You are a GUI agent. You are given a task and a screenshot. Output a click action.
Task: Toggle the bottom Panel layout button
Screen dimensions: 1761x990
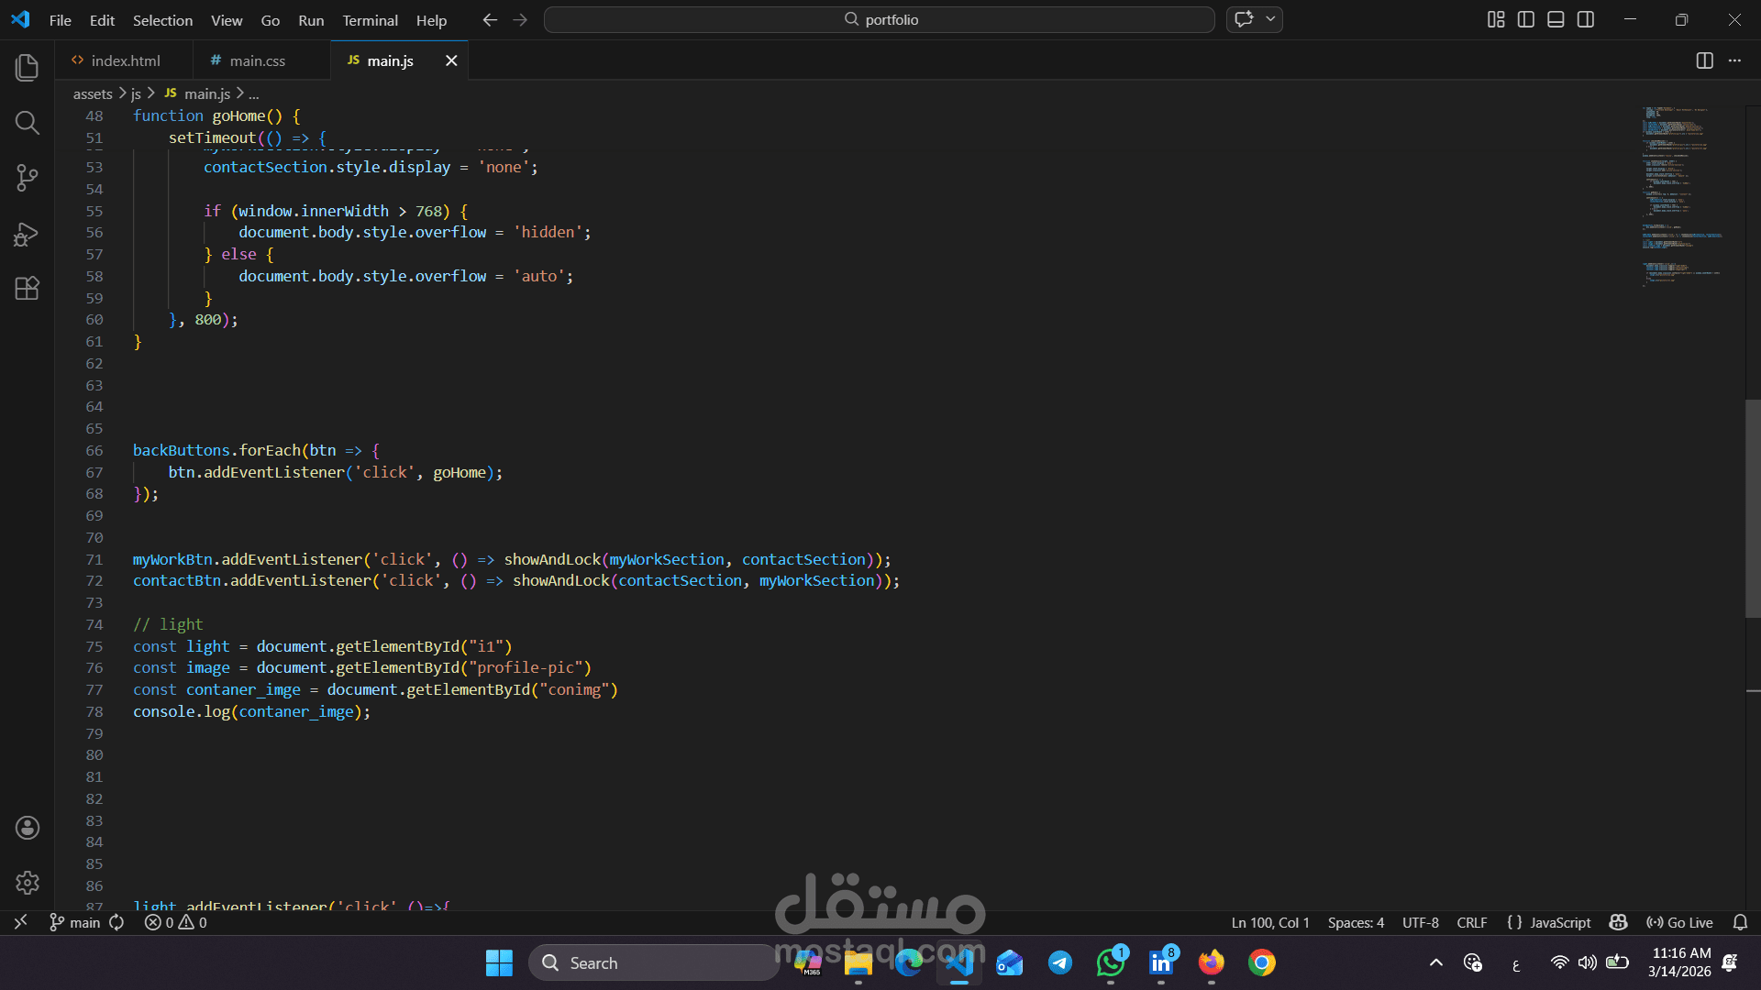pyautogui.click(x=1556, y=19)
